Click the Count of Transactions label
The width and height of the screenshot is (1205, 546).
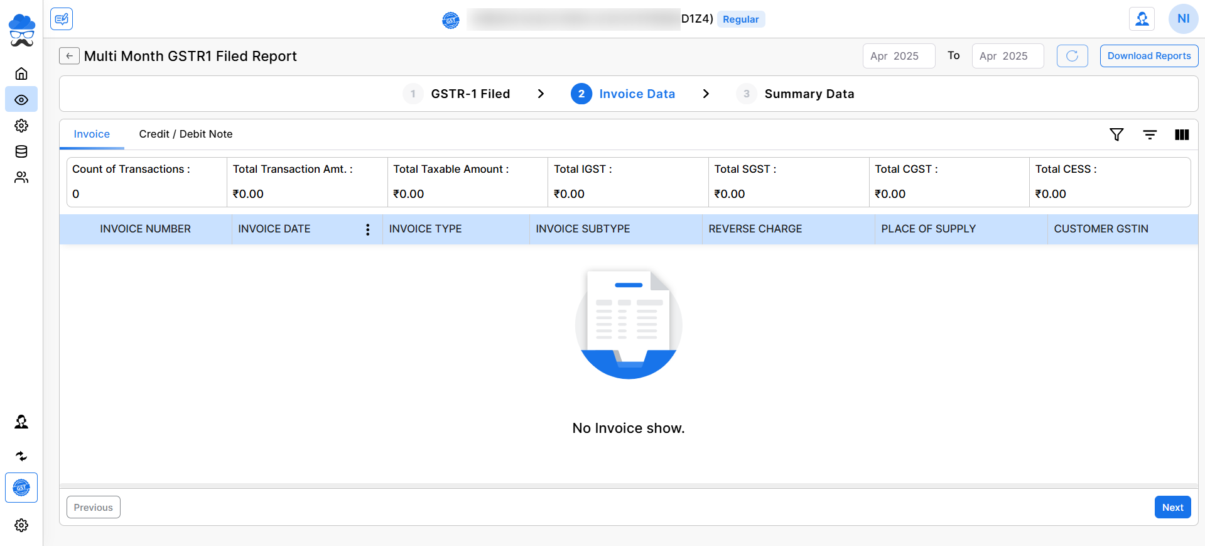[131, 169]
